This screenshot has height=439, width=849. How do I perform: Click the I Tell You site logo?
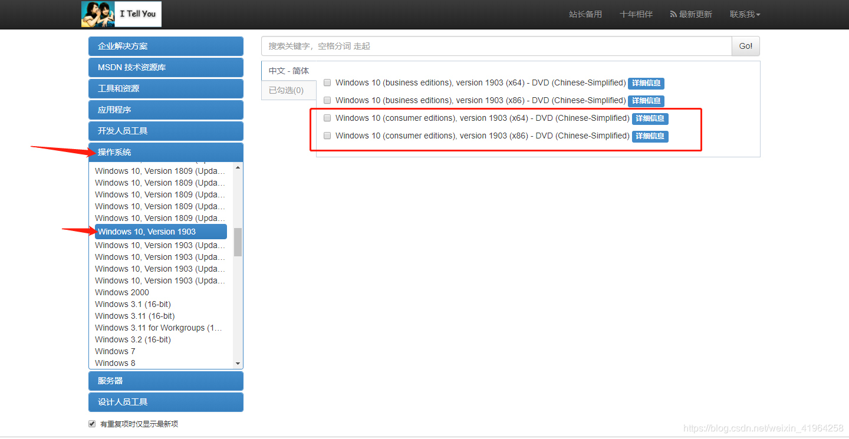(x=121, y=14)
